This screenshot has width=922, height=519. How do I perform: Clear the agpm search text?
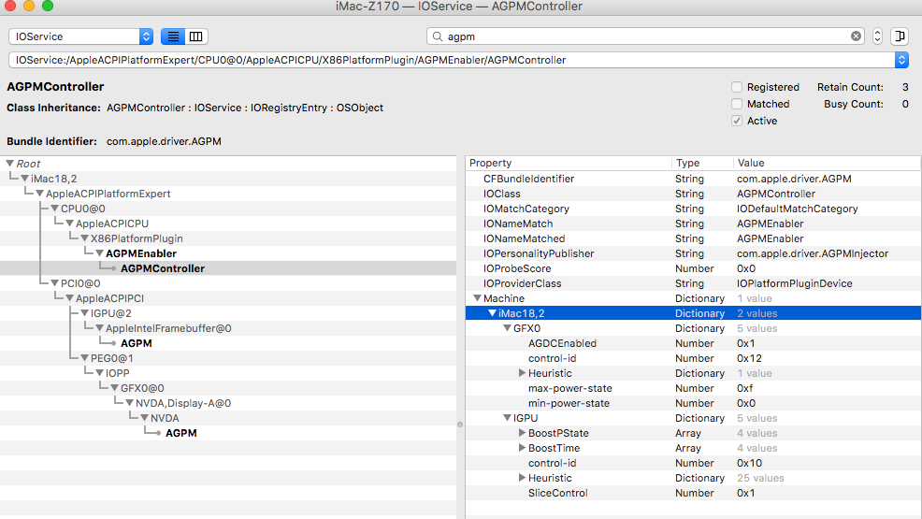(x=856, y=36)
